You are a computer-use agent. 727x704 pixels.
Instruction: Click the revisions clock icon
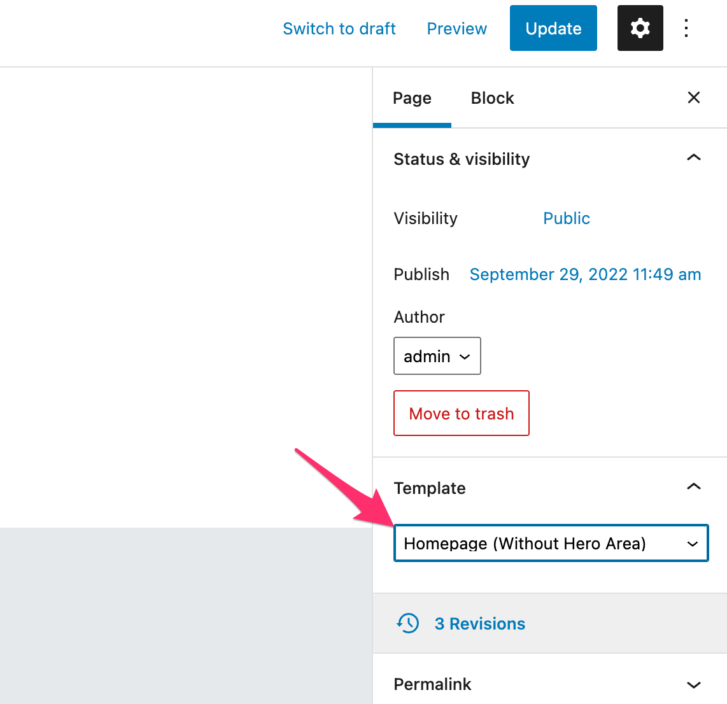pyautogui.click(x=407, y=623)
